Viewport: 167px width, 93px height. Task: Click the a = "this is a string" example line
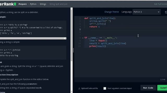coord(14,25)
